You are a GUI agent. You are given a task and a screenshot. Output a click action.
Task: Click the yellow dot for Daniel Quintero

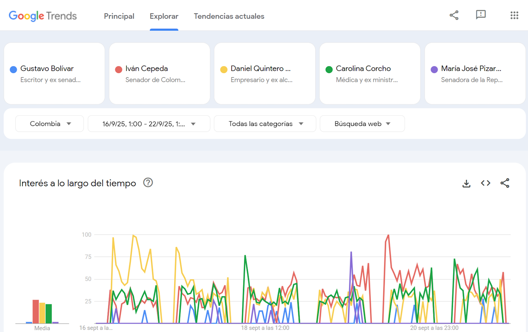224,69
